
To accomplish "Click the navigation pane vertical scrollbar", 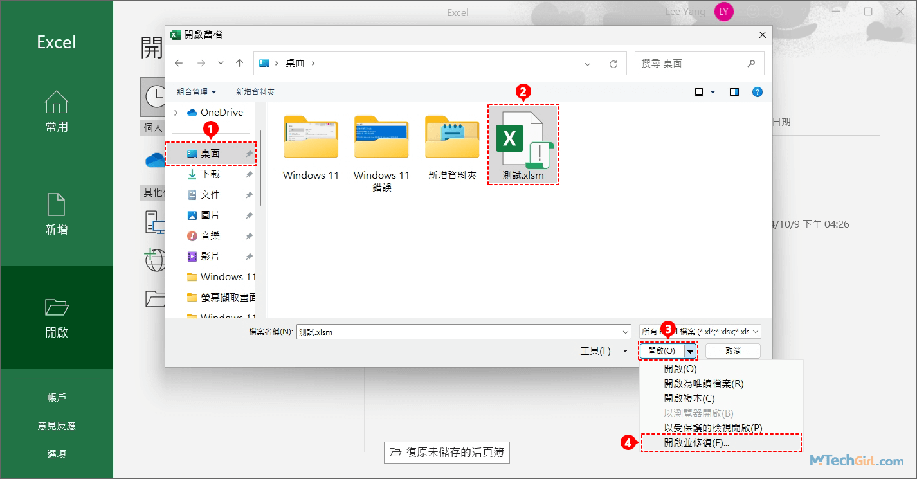I will (x=260, y=167).
